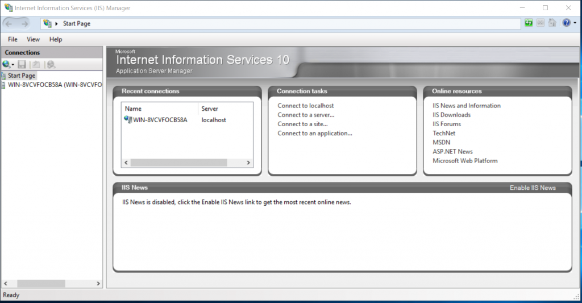Click the Up folder icon in Connections
This screenshot has width=582, height=303.
click(x=36, y=65)
